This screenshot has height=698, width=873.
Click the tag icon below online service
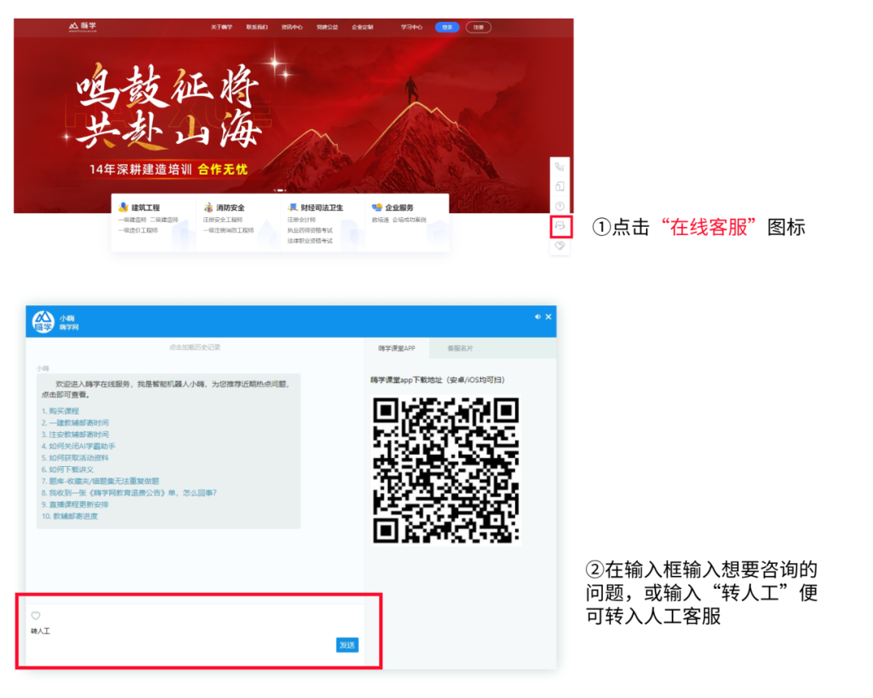tap(560, 246)
